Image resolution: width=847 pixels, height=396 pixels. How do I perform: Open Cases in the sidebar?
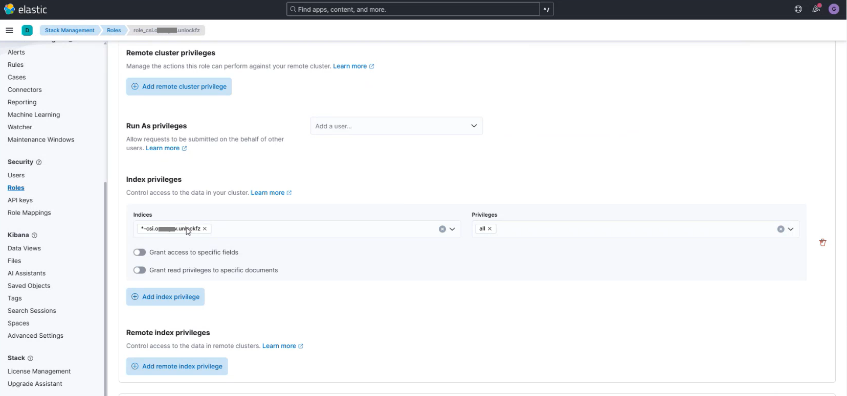(17, 77)
